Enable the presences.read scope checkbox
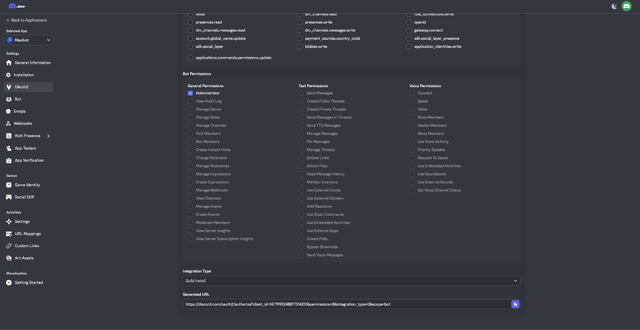 pos(190,22)
